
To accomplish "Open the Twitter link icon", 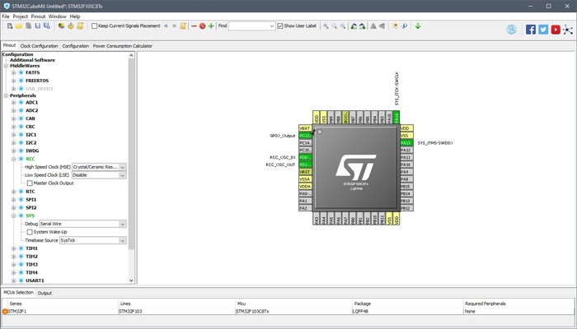I will (543, 30).
